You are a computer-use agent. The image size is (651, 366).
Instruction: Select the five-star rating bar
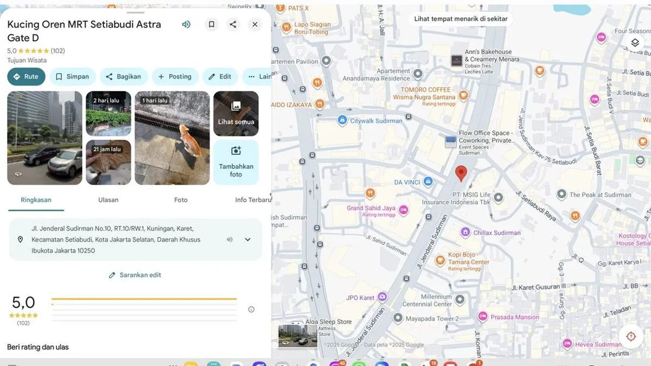[144, 299]
